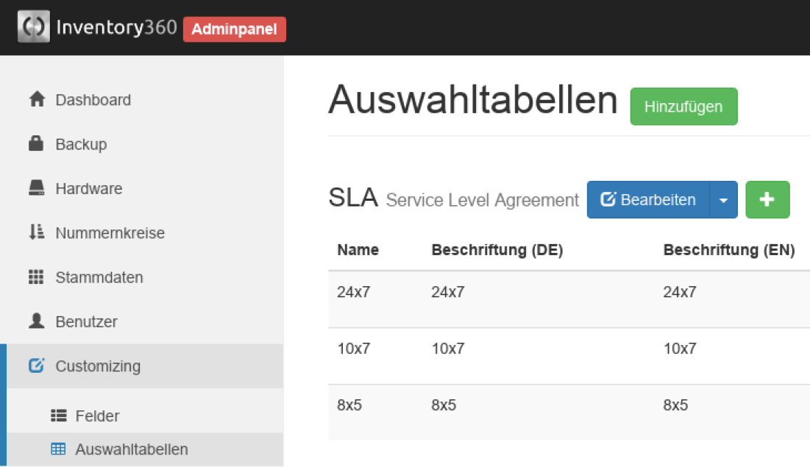Click the Hardware drive icon
This screenshot has height=467, width=810.
[x=36, y=188]
